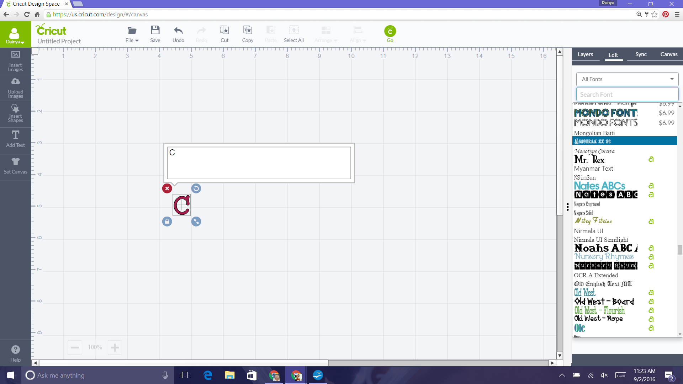This screenshot has width=683, height=384.
Task: Open the Upload Images tool
Action: pos(15,88)
